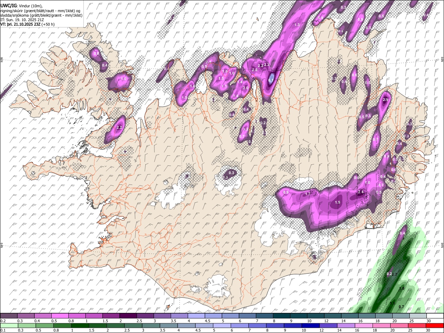Click the '10' label on the upper scale
The width and height of the screenshot is (444, 333).
point(309,321)
